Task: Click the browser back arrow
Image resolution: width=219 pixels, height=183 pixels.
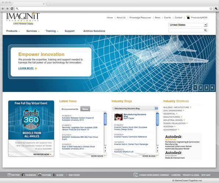Action: click(x=3, y=9)
